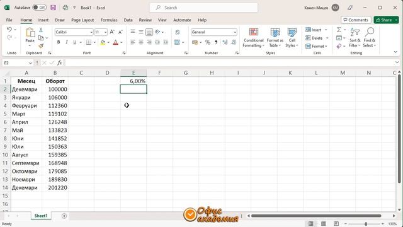Viewport: 403px width, 227px height.
Task: Select the Sheet1 tab
Action: click(41, 216)
